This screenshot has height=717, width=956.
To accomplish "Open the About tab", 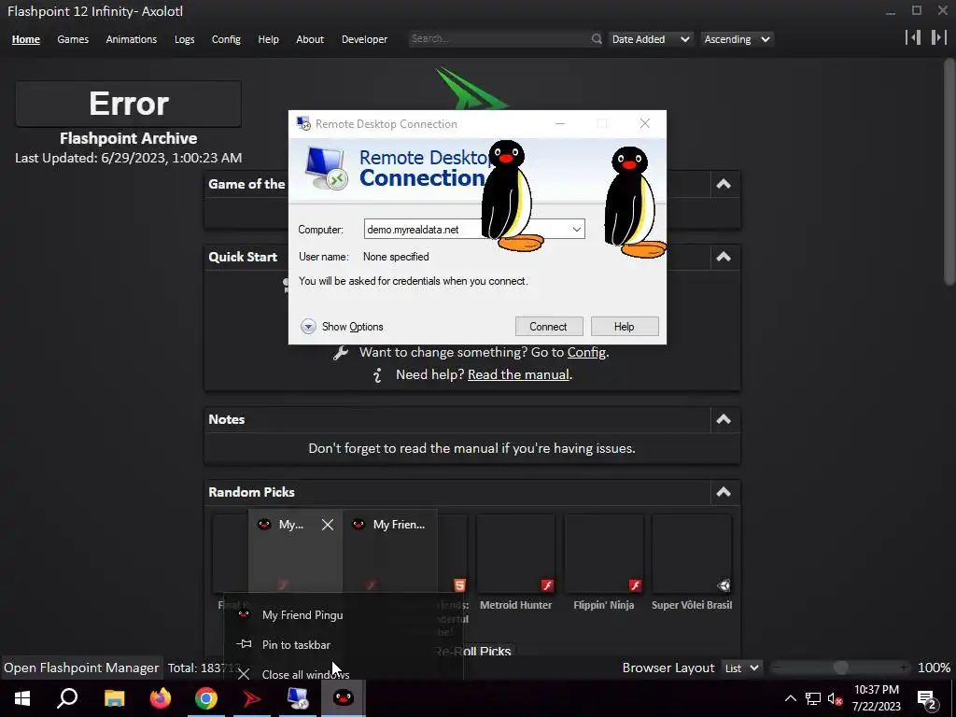I will pyautogui.click(x=310, y=39).
